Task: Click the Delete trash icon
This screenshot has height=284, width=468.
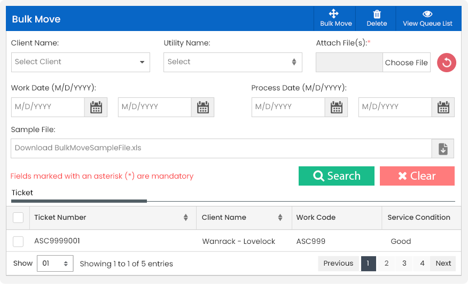Action: tap(377, 14)
